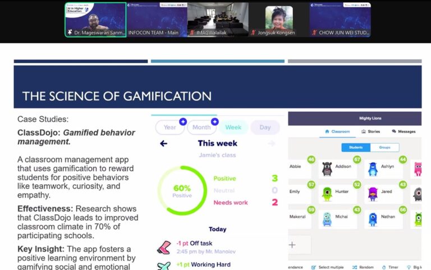Select the INFOCON TEAM - Main video thumbnail
The image size is (431, 270).
(x=157, y=20)
